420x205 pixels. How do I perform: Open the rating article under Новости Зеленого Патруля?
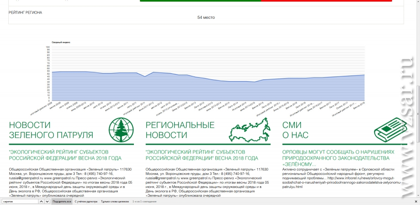click(x=65, y=154)
